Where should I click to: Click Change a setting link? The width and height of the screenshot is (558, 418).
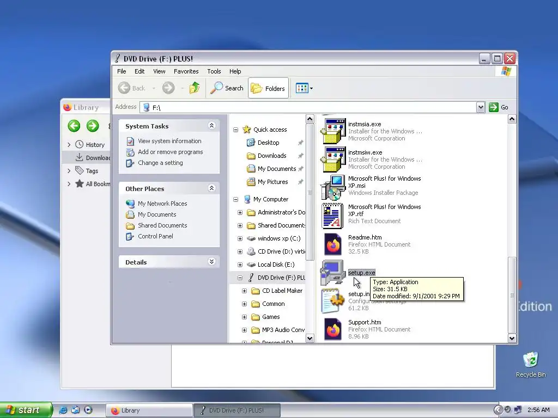[160, 163]
